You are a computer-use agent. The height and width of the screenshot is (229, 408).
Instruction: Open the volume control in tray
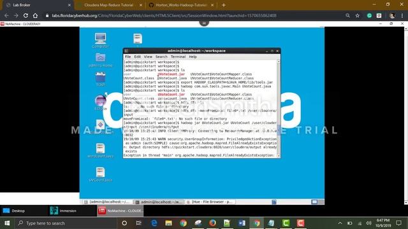click(368, 223)
